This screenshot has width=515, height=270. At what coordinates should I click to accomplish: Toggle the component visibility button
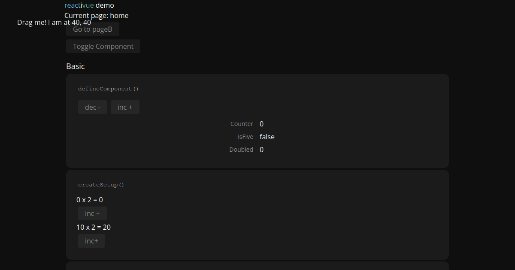click(x=103, y=46)
